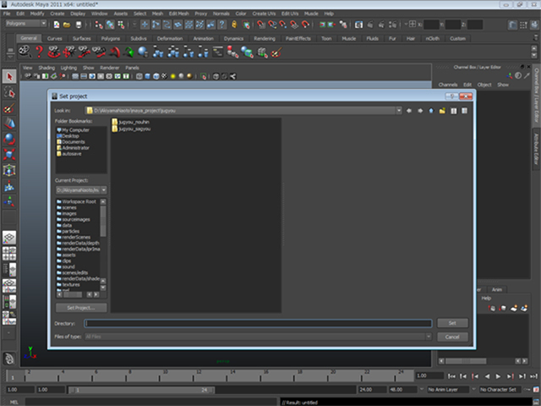Select the Universal Manipulator tool
541x406 pixels.
coord(9,170)
